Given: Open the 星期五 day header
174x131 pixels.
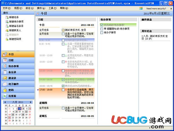Looking at the screenshot, I should point(67,116).
